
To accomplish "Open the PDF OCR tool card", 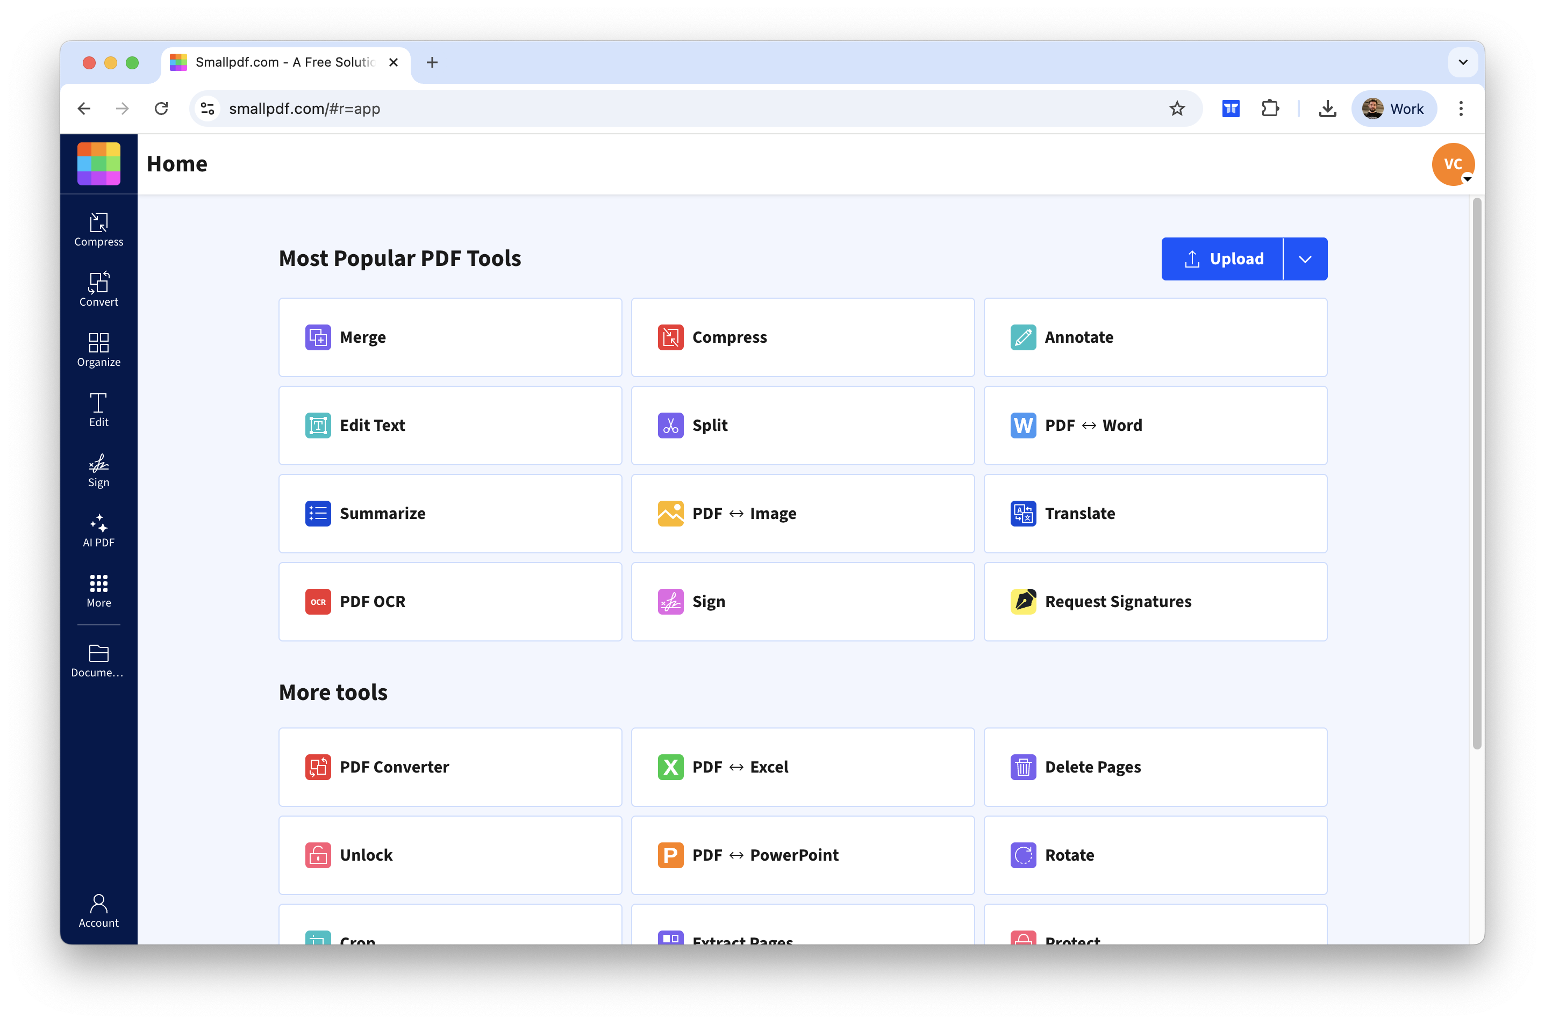I will tap(450, 602).
